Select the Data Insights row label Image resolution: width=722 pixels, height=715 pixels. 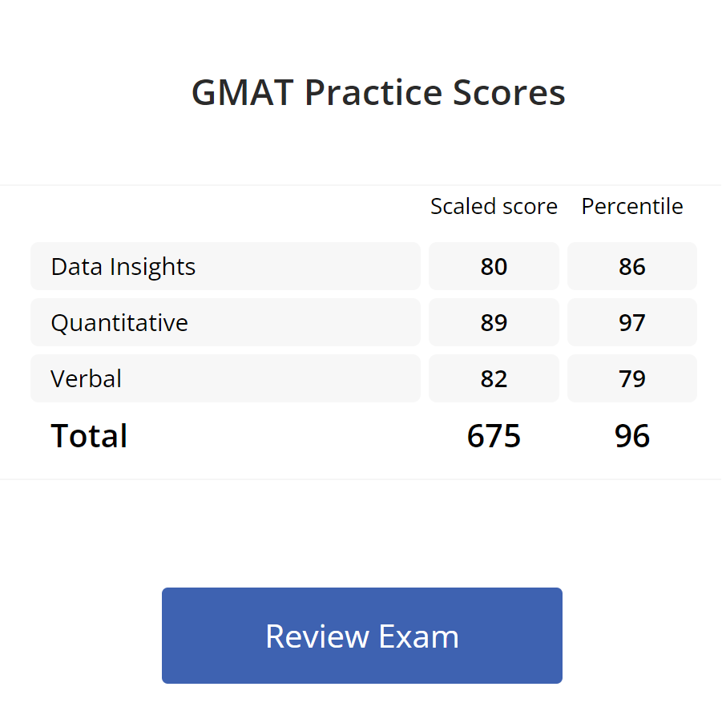(x=123, y=266)
